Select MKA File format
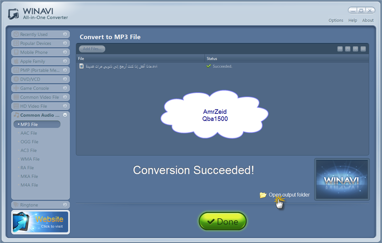The width and height of the screenshot is (382, 243). pos(29,176)
